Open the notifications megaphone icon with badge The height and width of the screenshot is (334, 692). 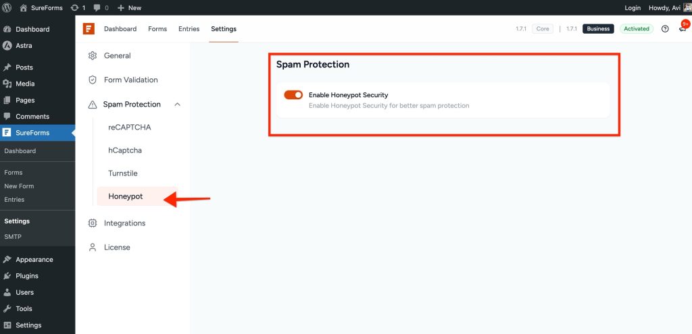[683, 28]
